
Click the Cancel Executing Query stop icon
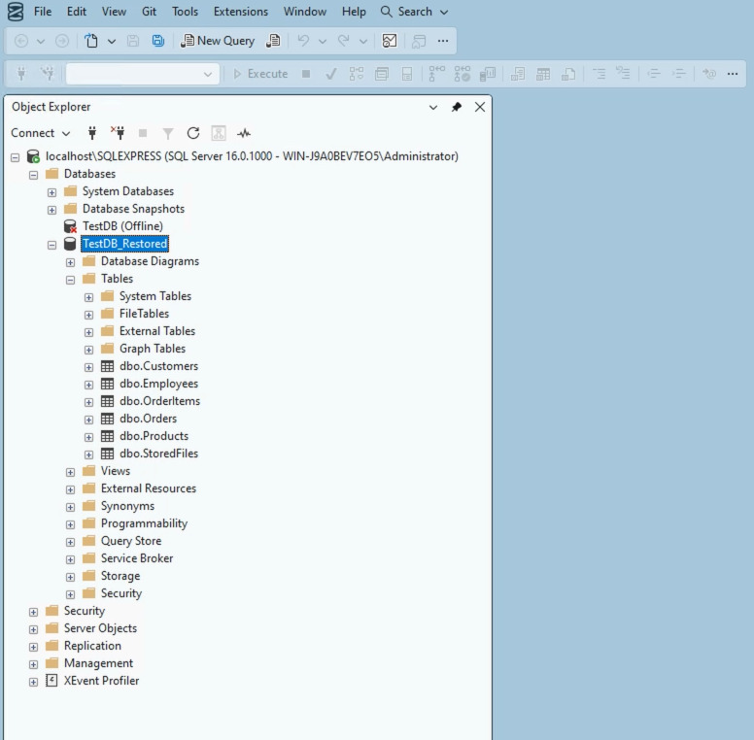[306, 74]
